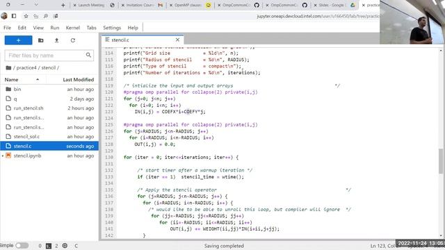
Task: Click the editor scrollbar down arrow
Action: tap(441, 235)
